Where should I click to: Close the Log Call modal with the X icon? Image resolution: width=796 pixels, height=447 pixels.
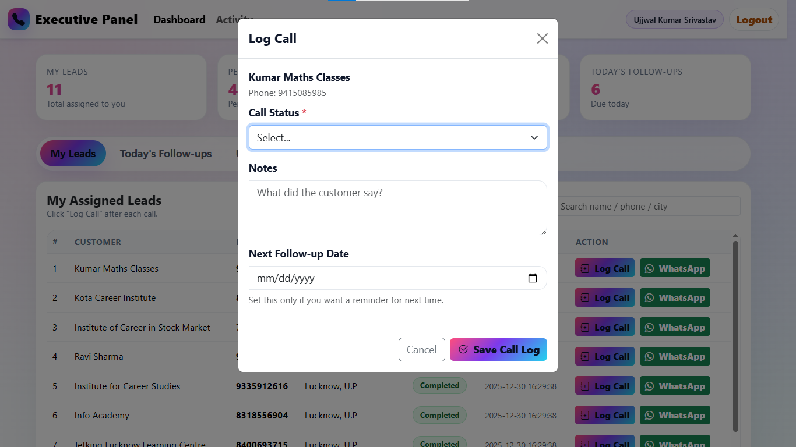(542, 38)
